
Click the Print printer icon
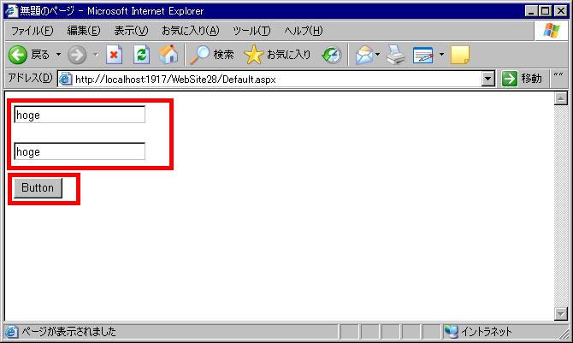click(396, 55)
